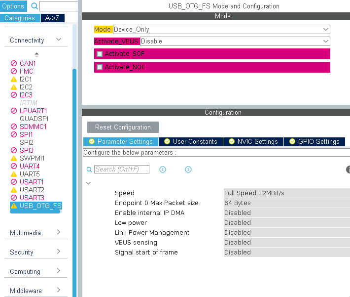The image size is (350, 297).
Task: Switch to the NVIC Settings tab
Action: coord(253,141)
